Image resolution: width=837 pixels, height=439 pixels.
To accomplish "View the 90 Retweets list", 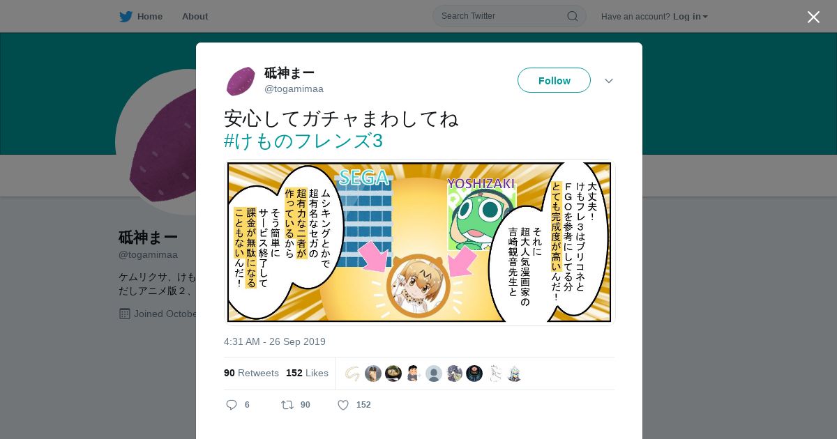I will (x=251, y=373).
